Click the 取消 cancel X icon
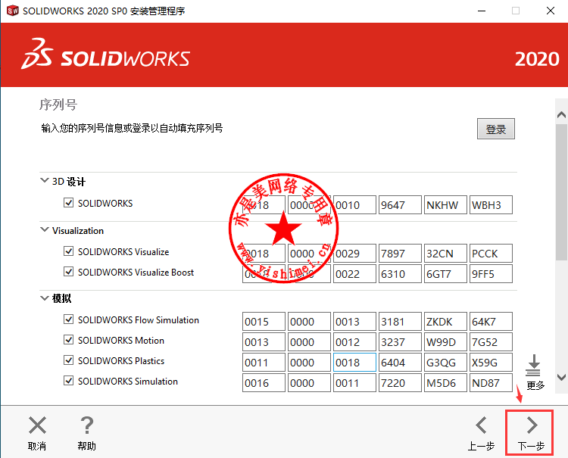568x458 pixels. tap(37, 425)
